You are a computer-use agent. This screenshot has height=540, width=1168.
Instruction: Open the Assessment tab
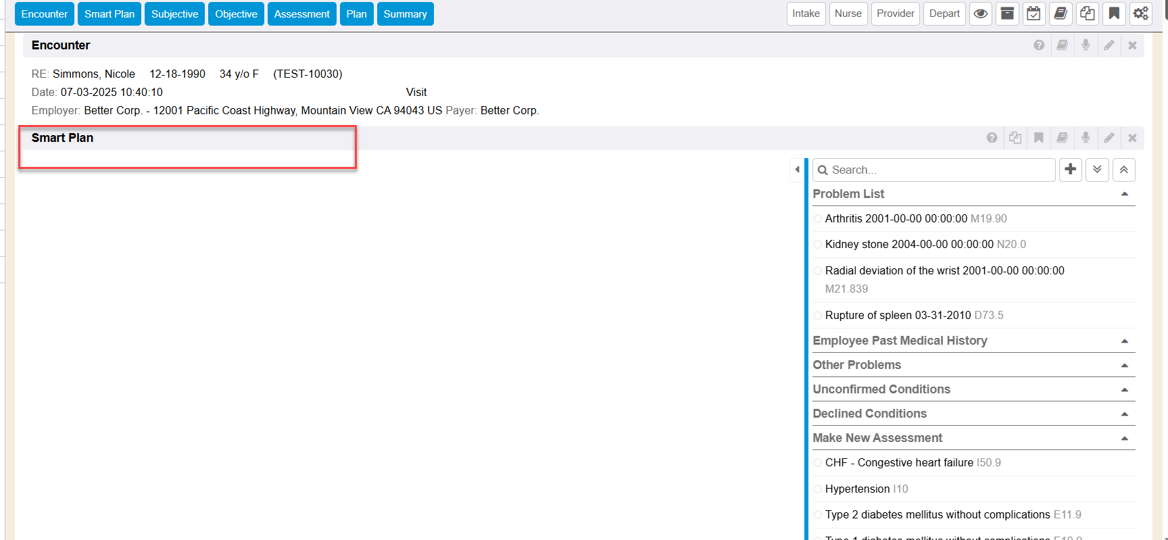point(301,14)
